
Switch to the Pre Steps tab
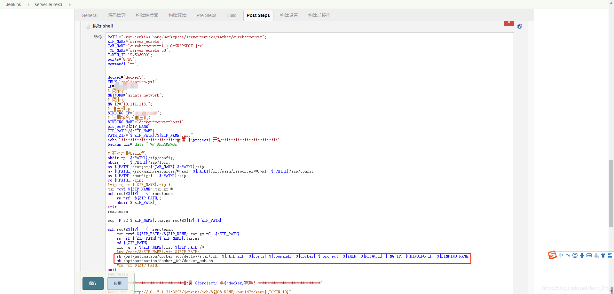pyautogui.click(x=207, y=15)
